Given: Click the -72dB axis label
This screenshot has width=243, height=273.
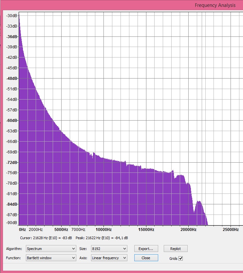Looking at the screenshot, I should (x=12, y=162).
